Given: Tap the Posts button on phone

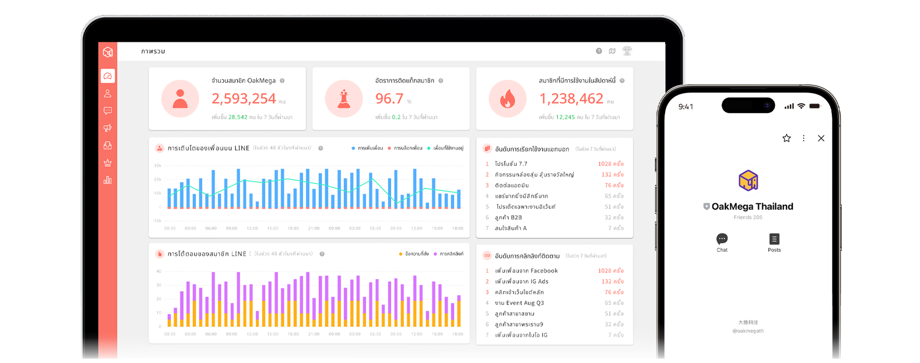Looking at the screenshot, I should click(x=774, y=243).
